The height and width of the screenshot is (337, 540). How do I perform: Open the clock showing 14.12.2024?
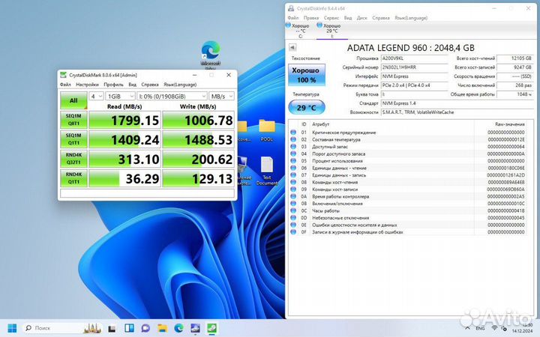pyautogui.click(x=522, y=329)
